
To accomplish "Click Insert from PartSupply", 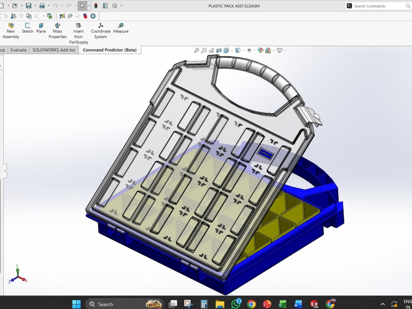I will pos(79,33).
